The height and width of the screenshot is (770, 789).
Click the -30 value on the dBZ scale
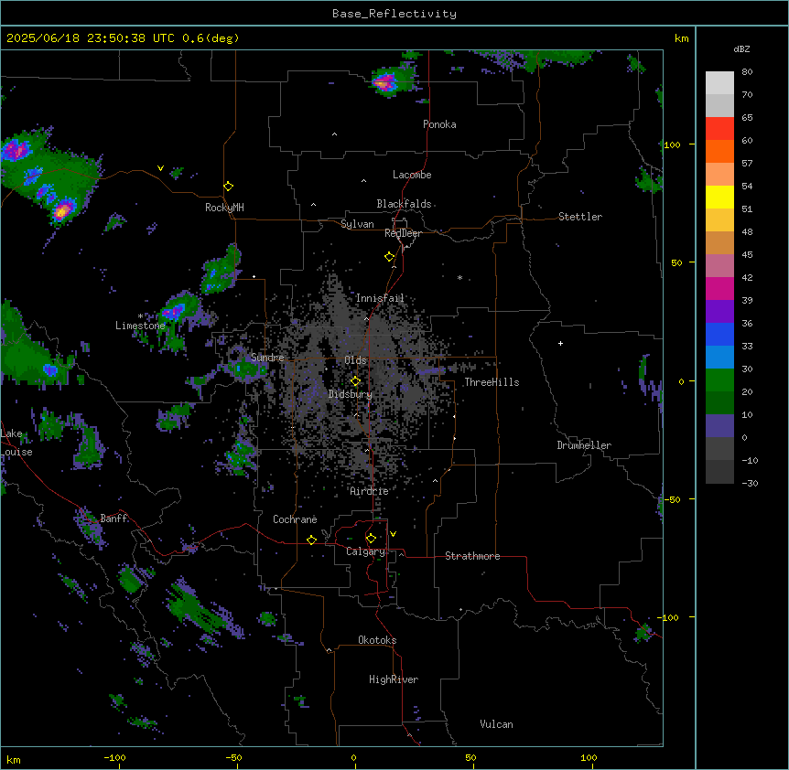[x=750, y=483]
